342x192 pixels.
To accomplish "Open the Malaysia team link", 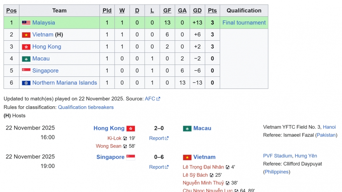I will pos(44,23).
